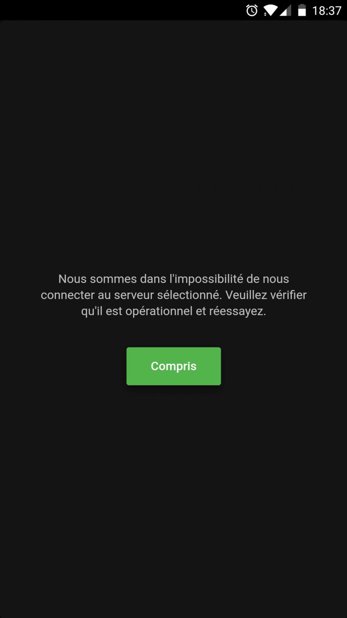The height and width of the screenshot is (618, 347).
Task: Click the words "qu'il est" in the last line
Action: [101, 312]
